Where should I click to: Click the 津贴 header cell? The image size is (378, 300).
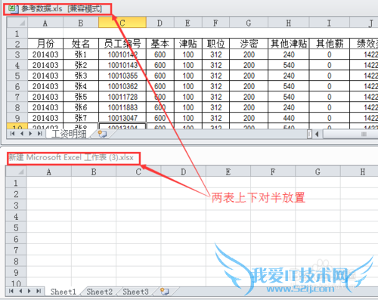pos(188,44)
